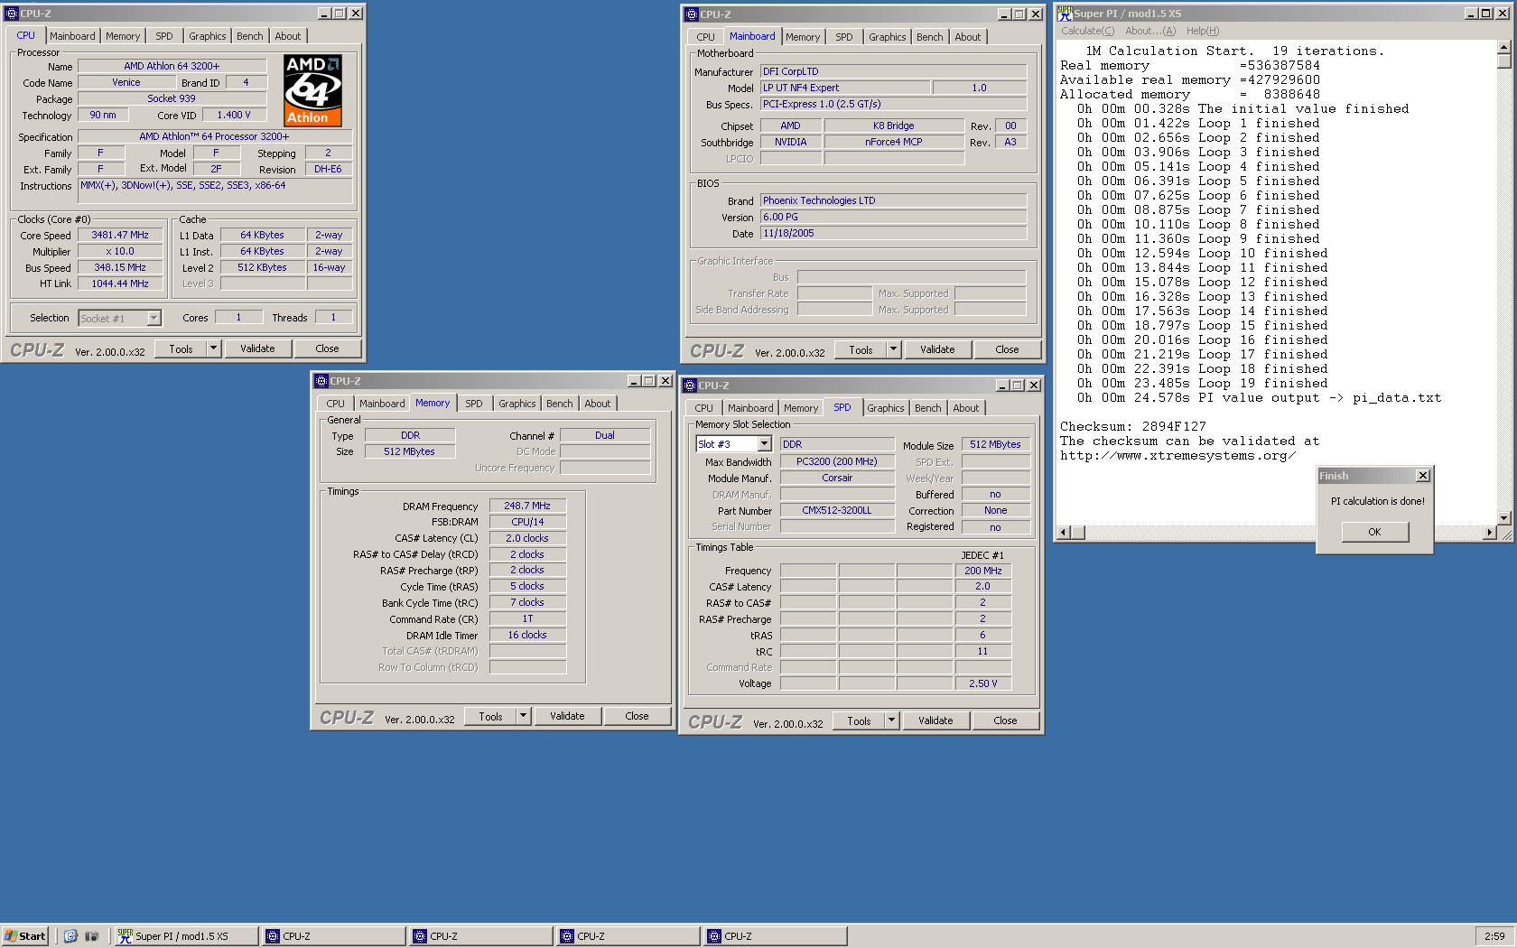Click the Phoenix Technologies LTD BIOS brand field
Image resolution: width=1517 pixels, height=948 pixels.
[x=893, y=200]
